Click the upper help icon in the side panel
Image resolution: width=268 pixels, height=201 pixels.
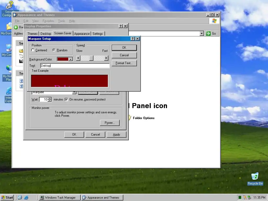point(21,81)
